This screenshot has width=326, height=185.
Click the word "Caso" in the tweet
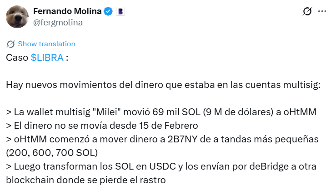[17, 58]
